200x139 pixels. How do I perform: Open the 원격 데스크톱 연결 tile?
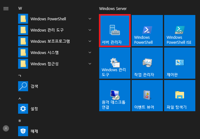[x=115, y=96]
